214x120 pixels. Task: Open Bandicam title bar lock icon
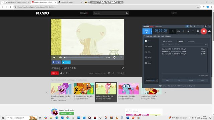[x=187, y=26]
